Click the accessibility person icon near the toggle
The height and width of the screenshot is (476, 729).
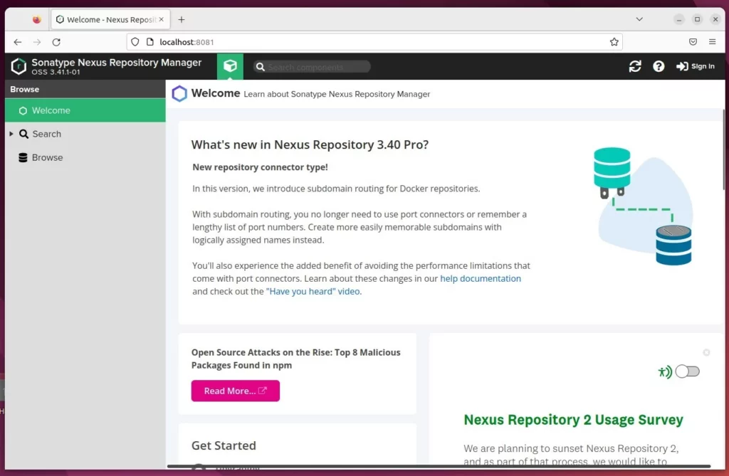665,371
